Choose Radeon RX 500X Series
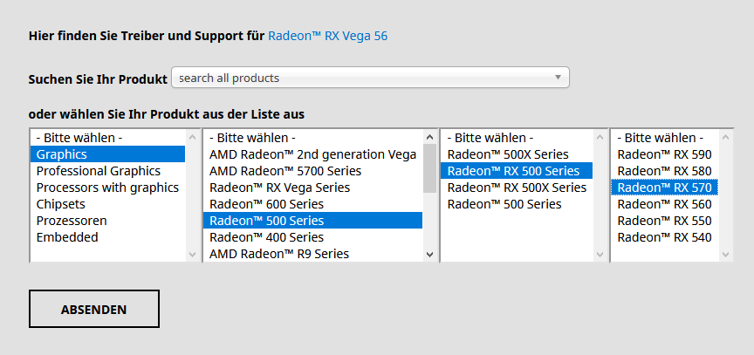Screen dimensions: 754x355 coord(517,188)
